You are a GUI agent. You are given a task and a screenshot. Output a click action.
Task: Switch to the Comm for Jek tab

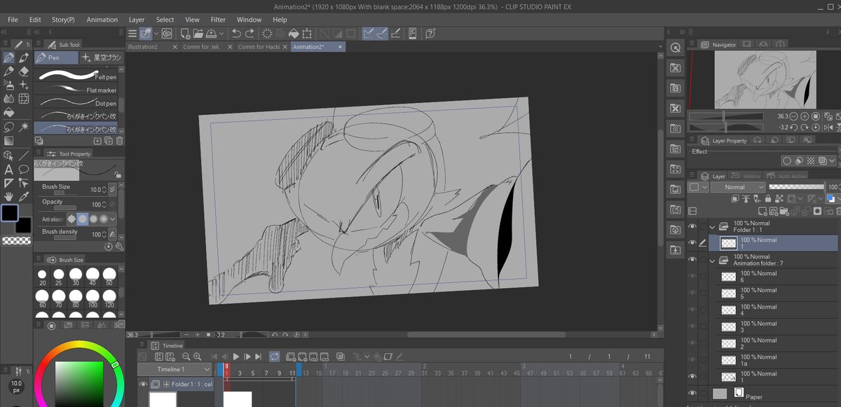pos(201,47)
